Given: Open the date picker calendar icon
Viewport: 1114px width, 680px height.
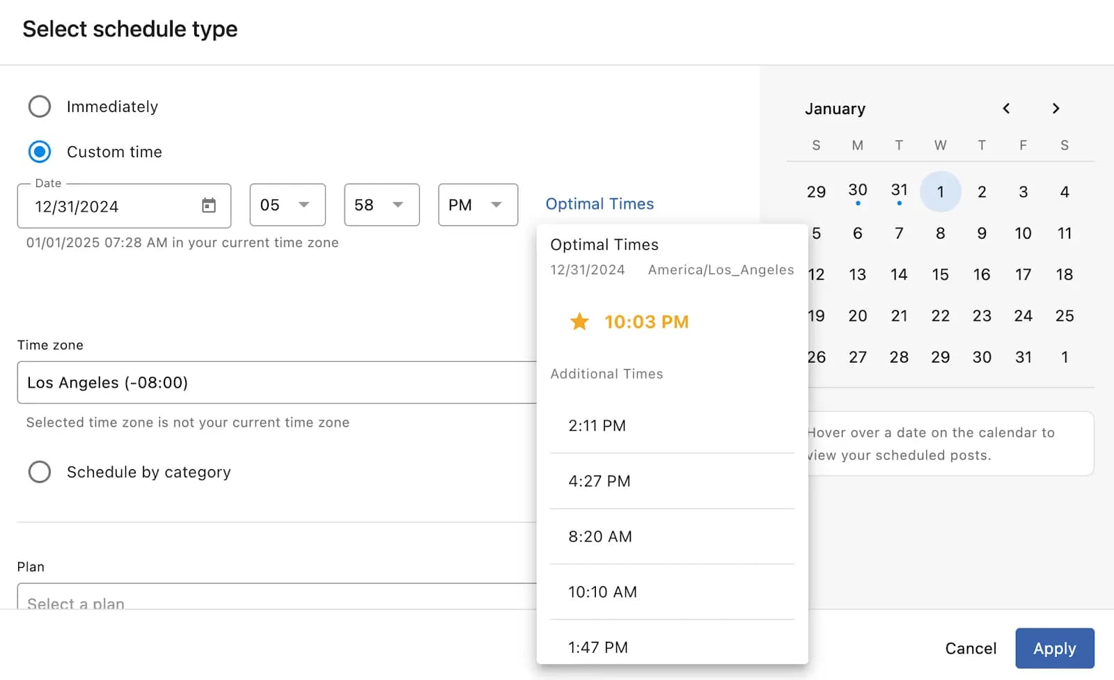Looking at the screenshot, I should [209, 205].
